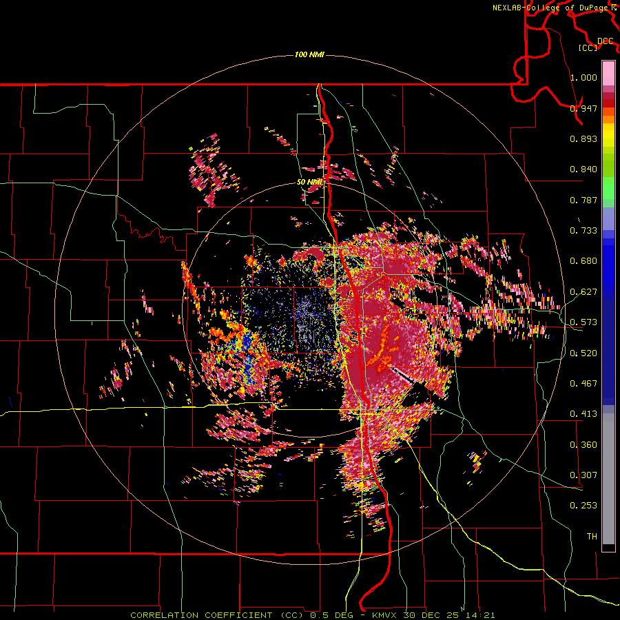Click the 0.627 legend value
The height and width of the screenshot is (620, 620).
(583, 292)
